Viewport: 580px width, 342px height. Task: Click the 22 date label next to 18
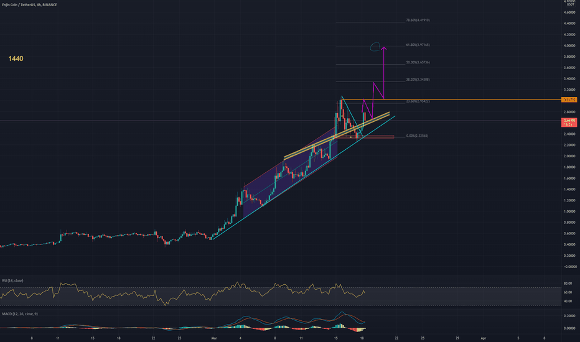pyautogui.click(x=396, y=338)
